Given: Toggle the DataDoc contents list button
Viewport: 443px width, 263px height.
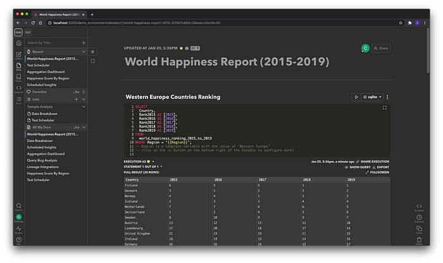Looking at the screenshot, I should pos(93,51).
